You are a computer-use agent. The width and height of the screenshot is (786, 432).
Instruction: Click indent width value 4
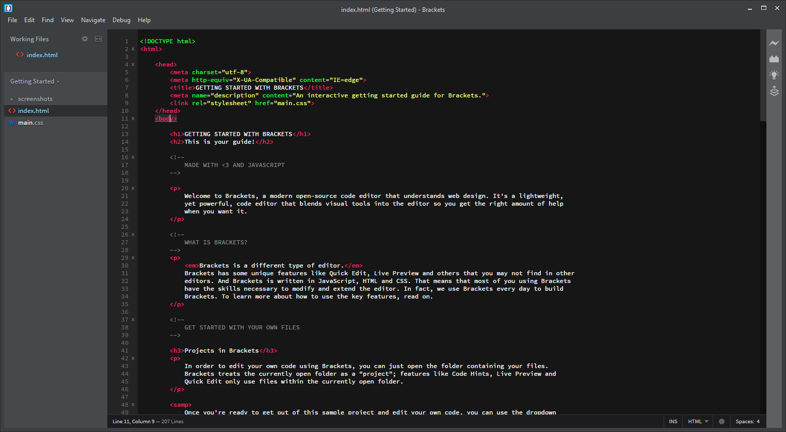coord(758,422)
